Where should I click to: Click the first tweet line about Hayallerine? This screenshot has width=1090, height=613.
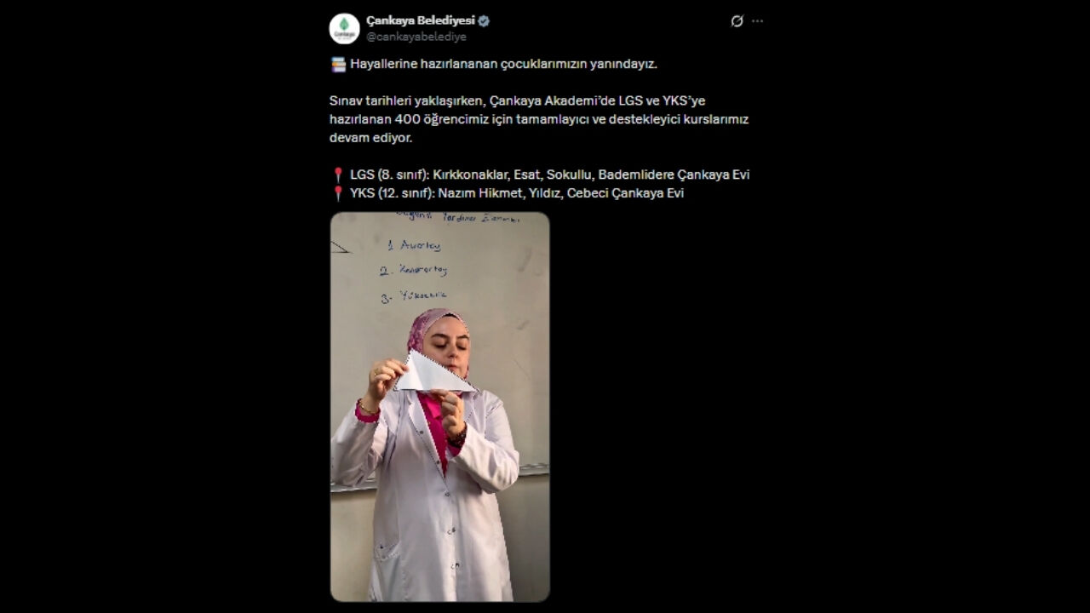(x=503, y=64)
